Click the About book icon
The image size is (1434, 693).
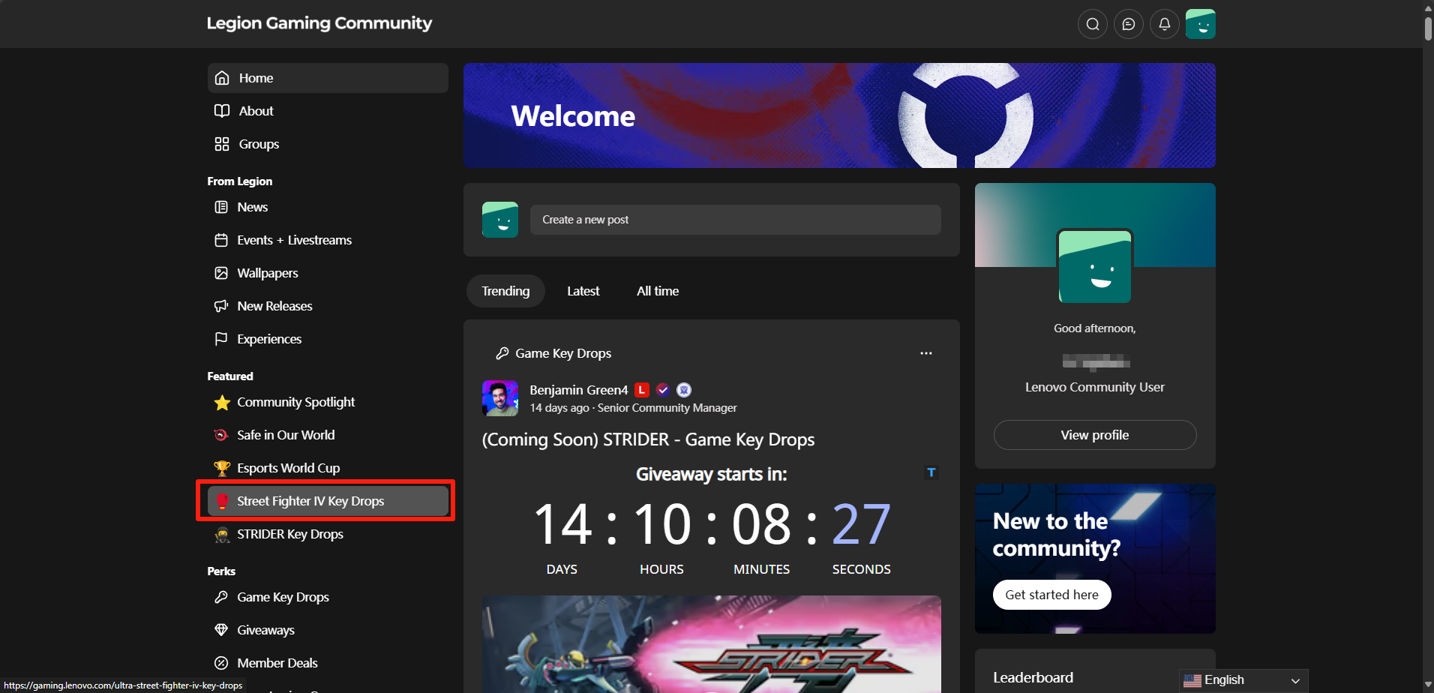pos(222,111)
